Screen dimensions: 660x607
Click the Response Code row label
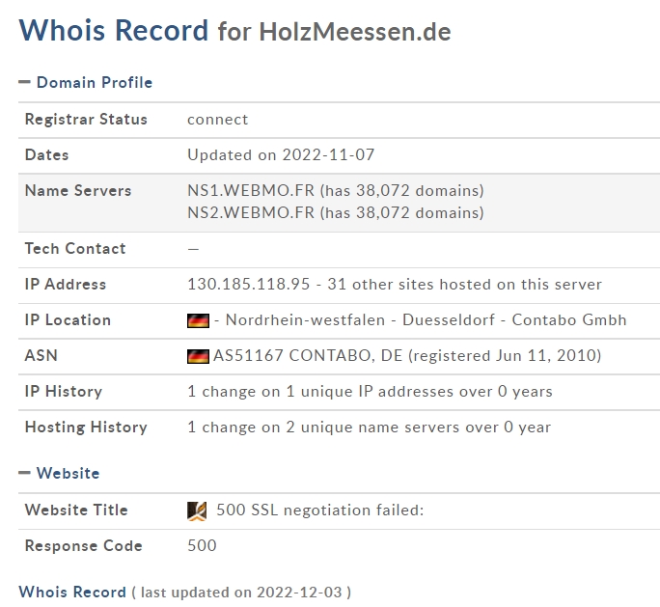pyautogui.click(x=83, y=546)
